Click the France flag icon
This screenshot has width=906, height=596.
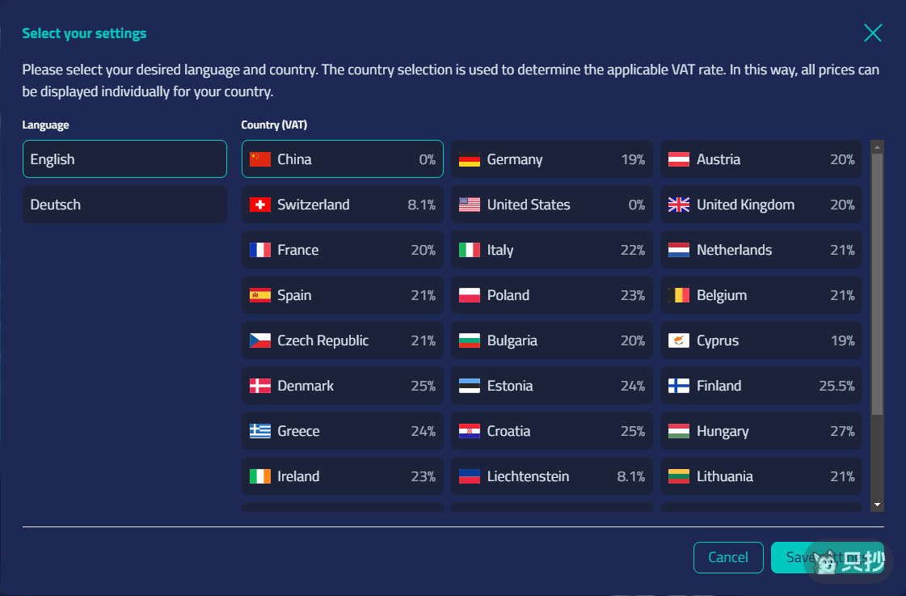pos(260,250)
